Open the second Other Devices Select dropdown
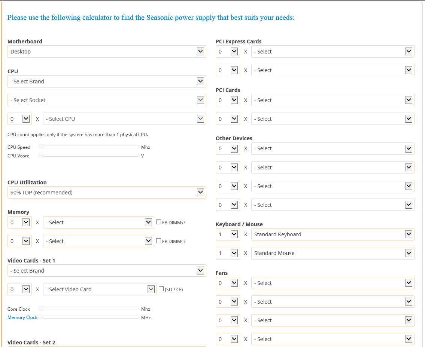Viewport: 425px width, 347px height. (x=333, y=168)
